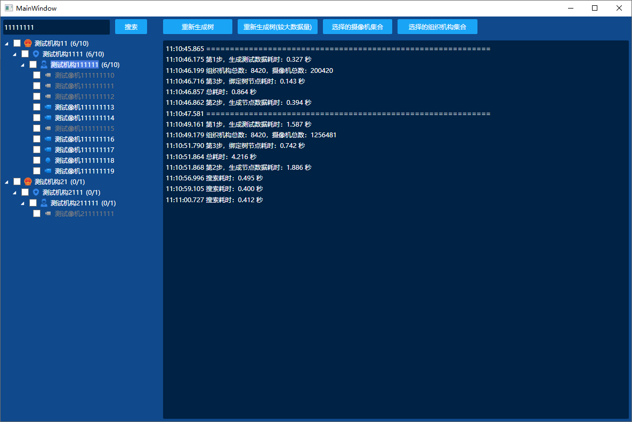The image size is (632, 422).
Task: Check the box for 测试机构11
Action: [17, 43]
